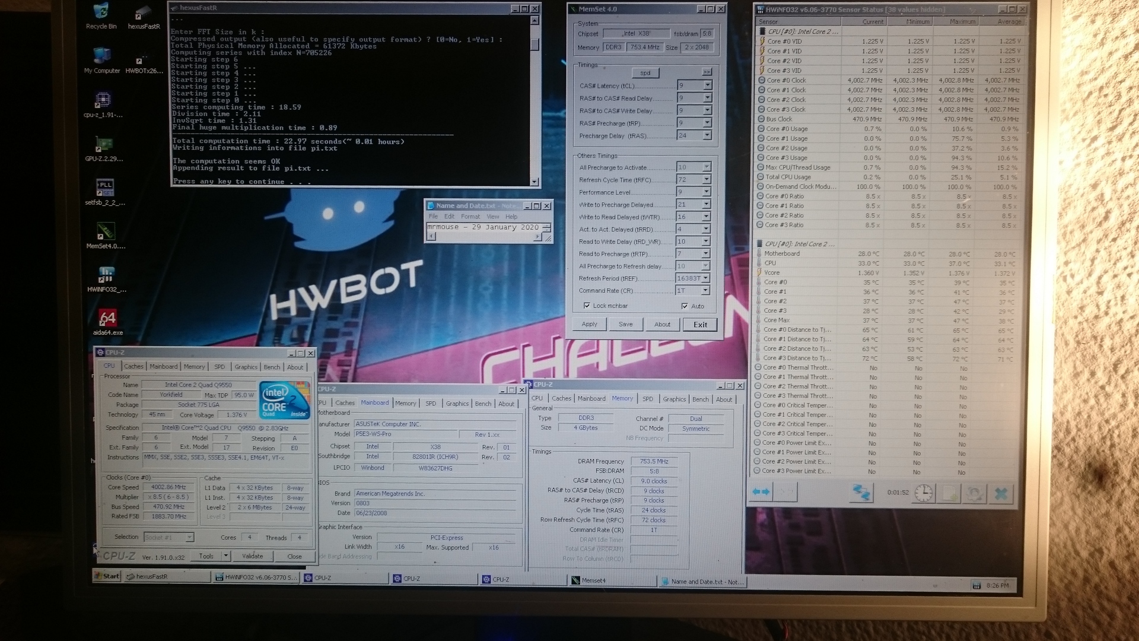Click HWiNFO logging file icon
Viewport: 1139px width, 641px height.
click(x=950, y=493)
